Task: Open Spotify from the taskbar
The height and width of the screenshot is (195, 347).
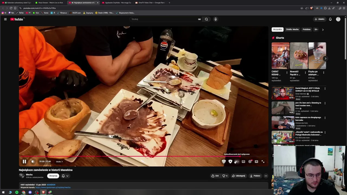Action: click(17, 192)
